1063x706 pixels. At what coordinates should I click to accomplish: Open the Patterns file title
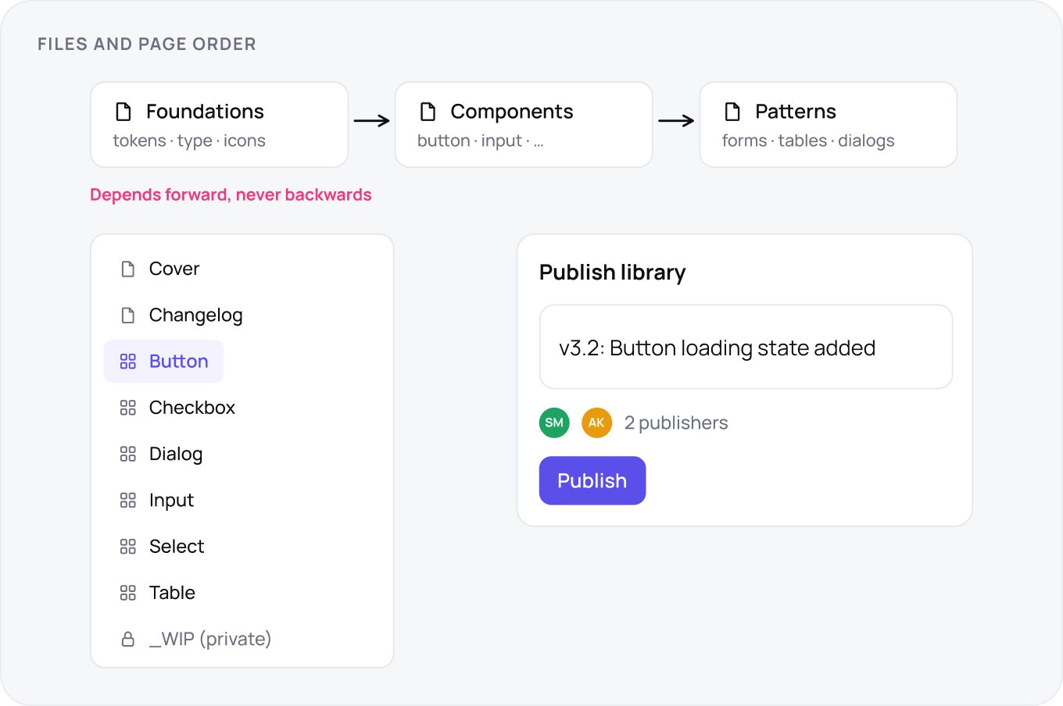coord(796,112)
